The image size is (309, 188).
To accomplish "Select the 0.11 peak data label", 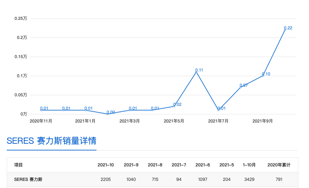I will tap(199, 70).
